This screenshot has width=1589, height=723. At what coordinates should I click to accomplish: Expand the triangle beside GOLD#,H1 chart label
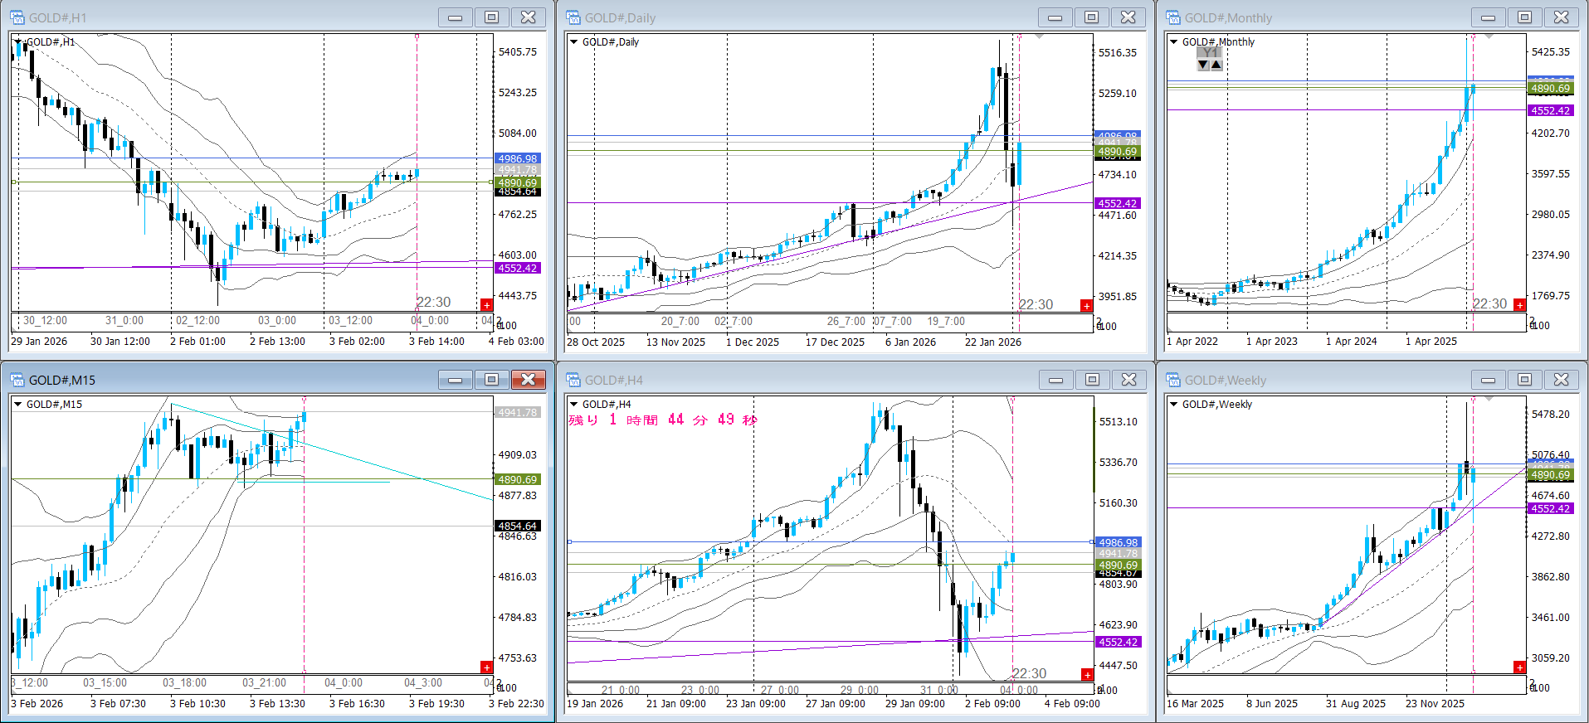point(18,41)
